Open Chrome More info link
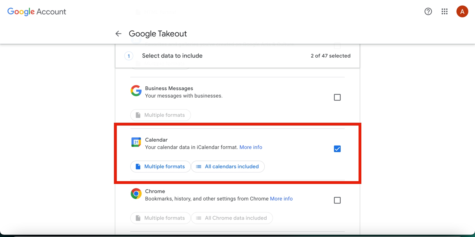 pyautogui.click(x=281, y=199)
